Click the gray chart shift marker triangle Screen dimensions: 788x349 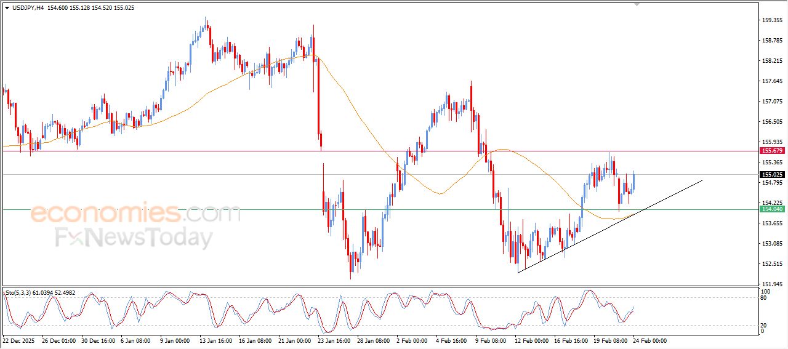(636, 4)
